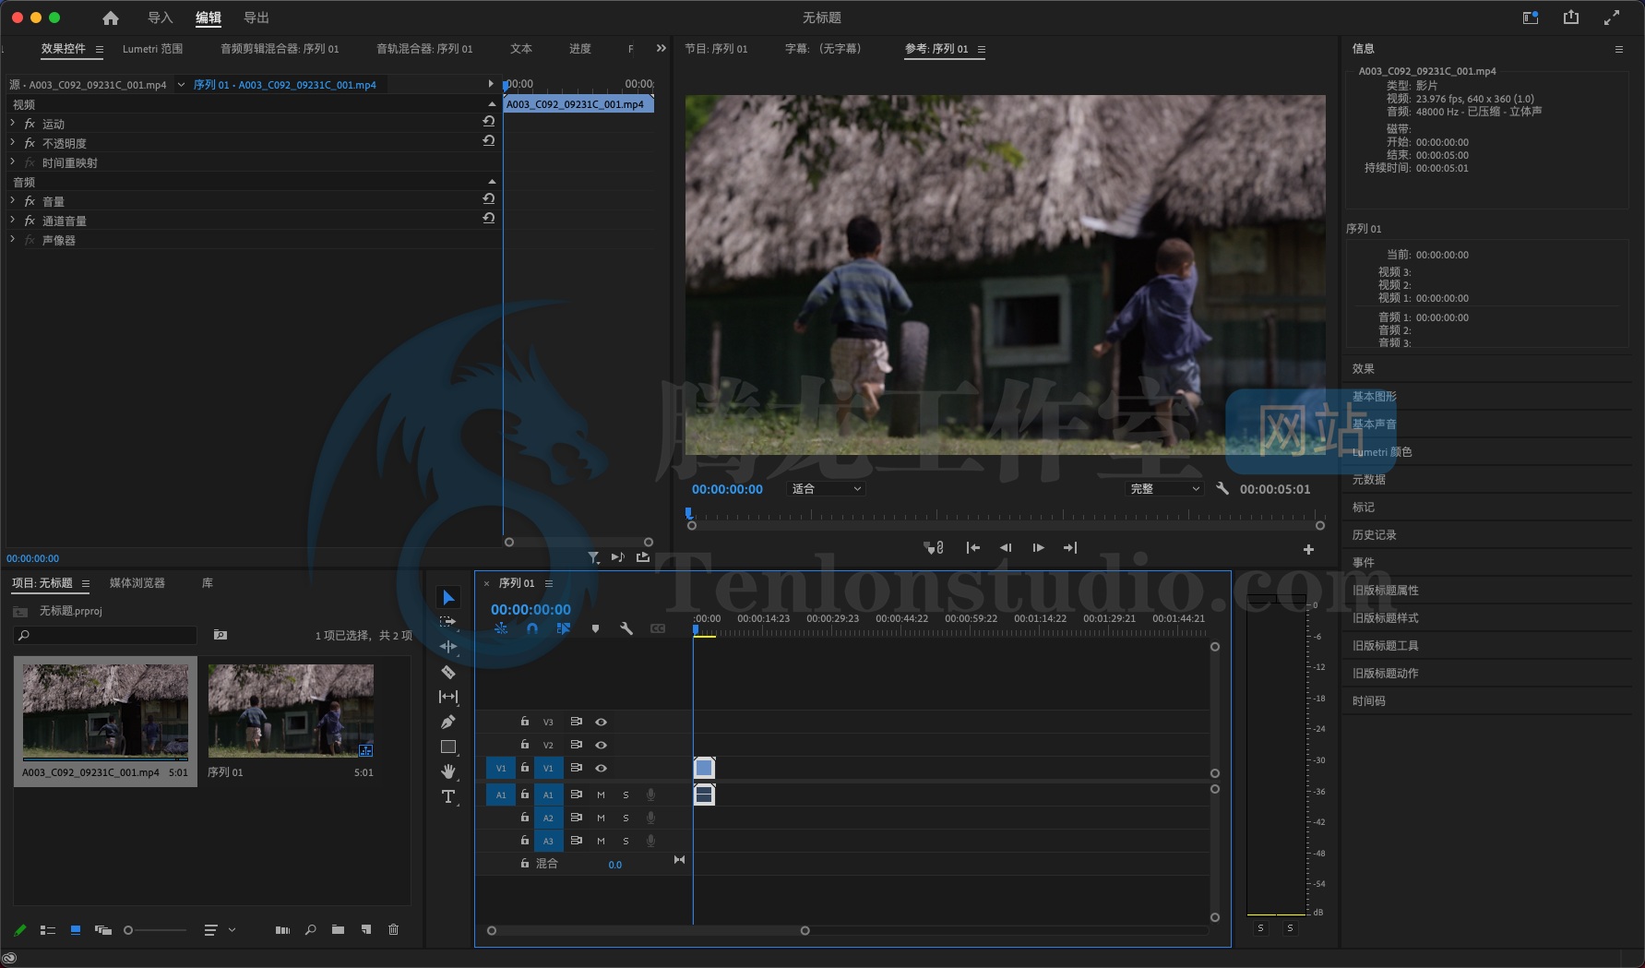Open the Find search icon in project panel
1645x968 pixels.
point(311,929)
